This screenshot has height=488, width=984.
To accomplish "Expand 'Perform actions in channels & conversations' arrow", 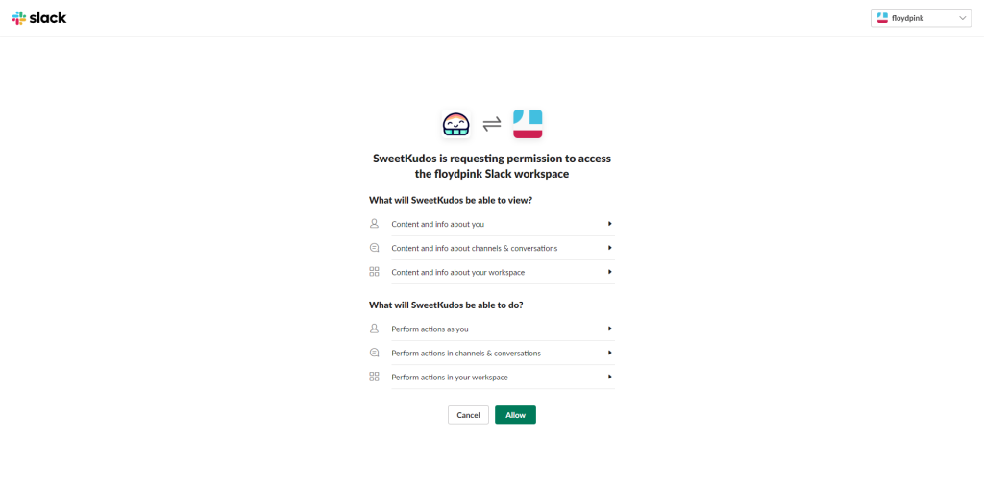I will pyautogui.click(x=610, y=353).
